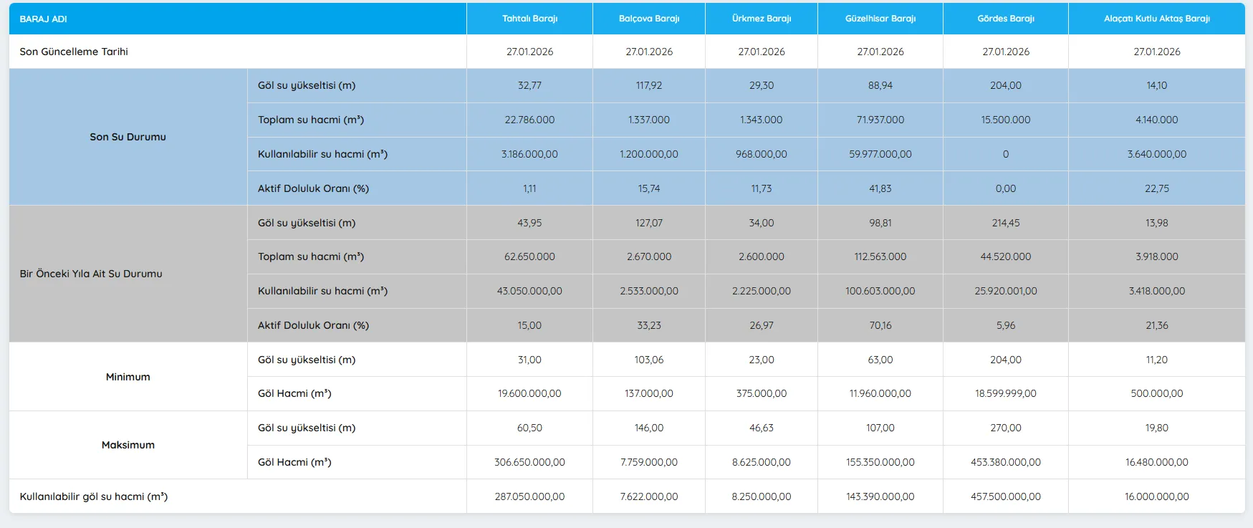The image size is (1253, 528).
Task: Select the Son Su Durumu section label
Action: point(128,137)
